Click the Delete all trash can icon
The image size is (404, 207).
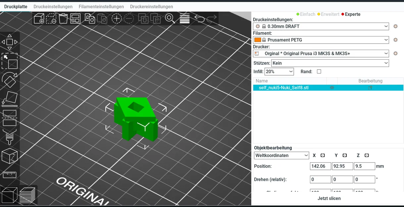coord(63,19)
